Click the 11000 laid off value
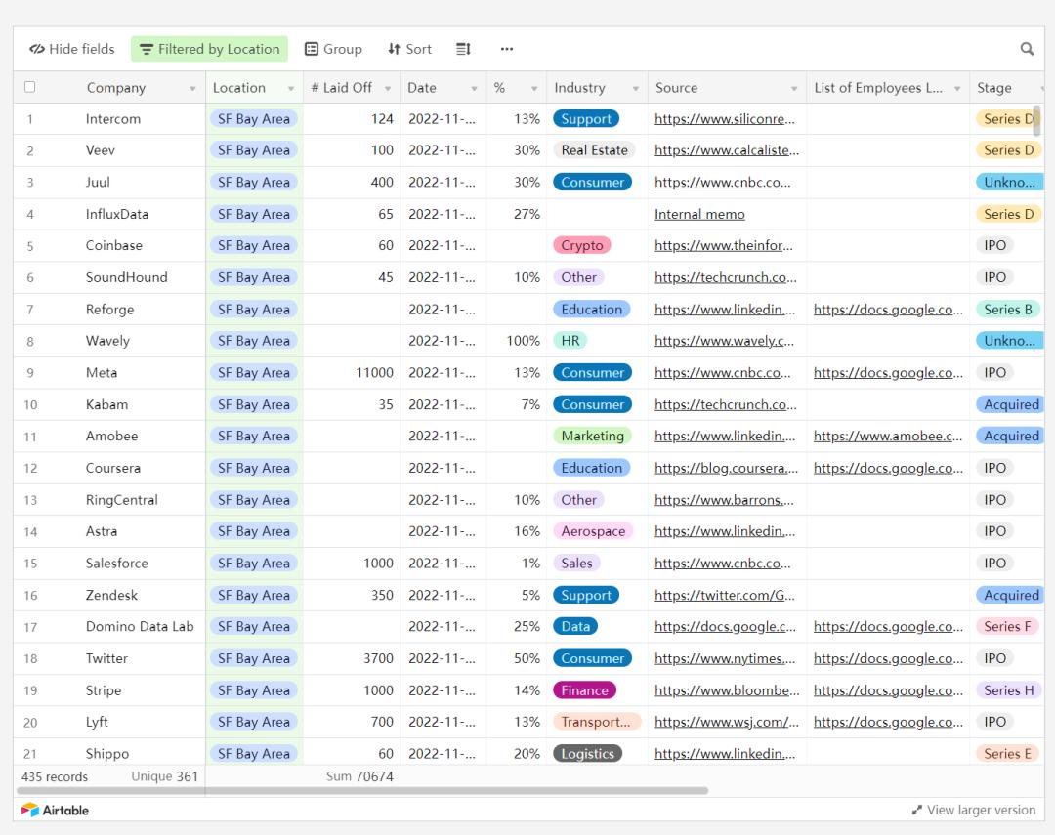The height and width of the screenshot is (835, 1055). coord(375,373)
